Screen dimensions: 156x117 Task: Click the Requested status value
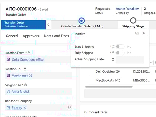pyautogui.click(x=103, y=9)
